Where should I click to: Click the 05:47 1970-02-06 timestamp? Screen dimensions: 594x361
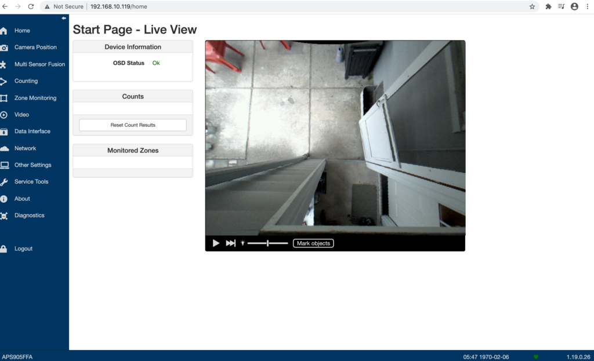click(486, 357)
